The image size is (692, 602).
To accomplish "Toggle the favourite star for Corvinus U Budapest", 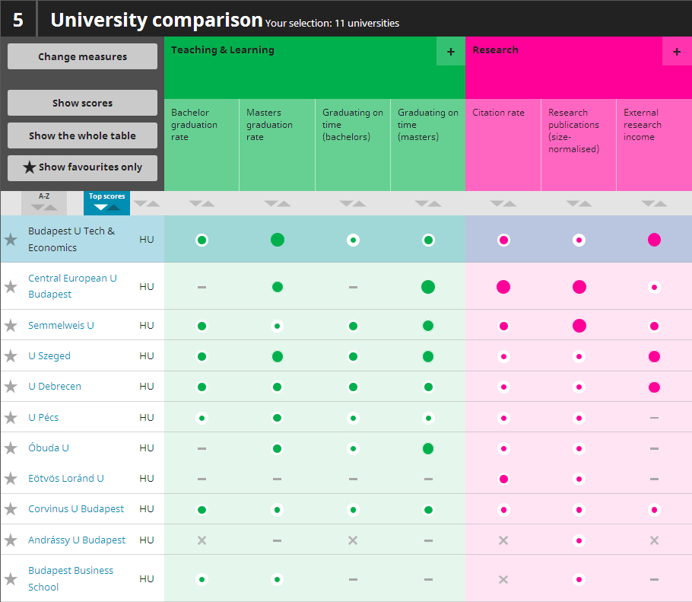I will (x=11, y=509).
